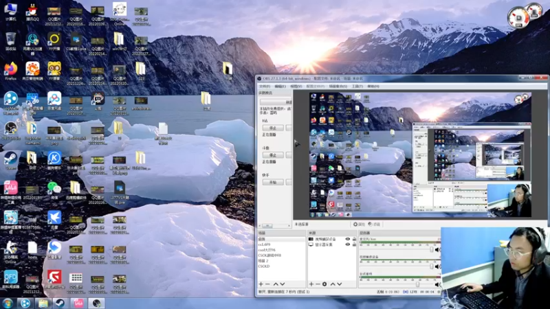Hide the 视频捕获设备 source with eye icon
The width and height of the screenshot is (550, 309).
point(347,239)
